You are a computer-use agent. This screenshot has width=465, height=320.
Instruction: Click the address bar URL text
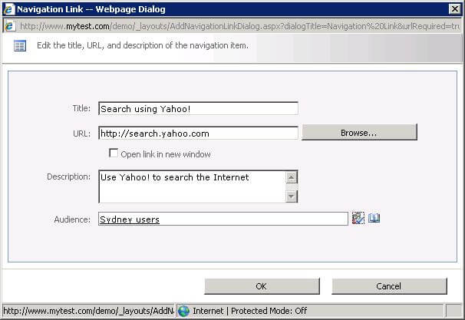tap(239, 26)
